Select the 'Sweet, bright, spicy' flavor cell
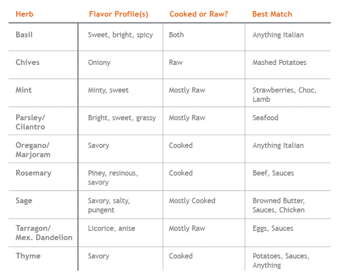This screenshot has height=280, width=340. (121, 35)
